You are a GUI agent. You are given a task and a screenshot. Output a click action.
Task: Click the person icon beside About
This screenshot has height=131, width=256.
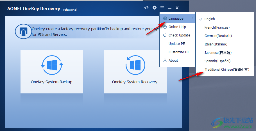[165, 60]
